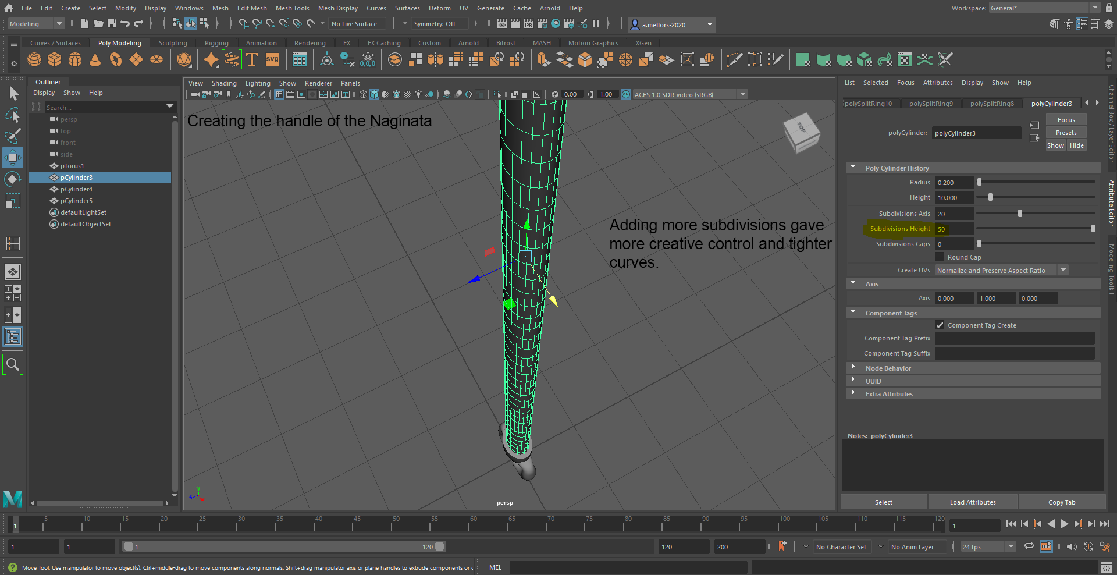Activate the Move tool in toolbox
Screen dimensions: 1117x575
(x=13, y=158)
